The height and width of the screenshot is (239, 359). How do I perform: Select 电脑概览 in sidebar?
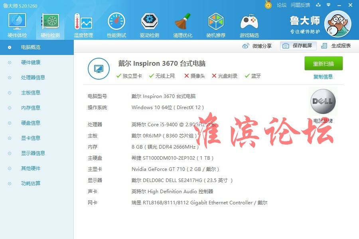[x=37, y=47]
